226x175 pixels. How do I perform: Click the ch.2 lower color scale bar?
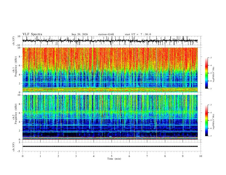(206, 120)
